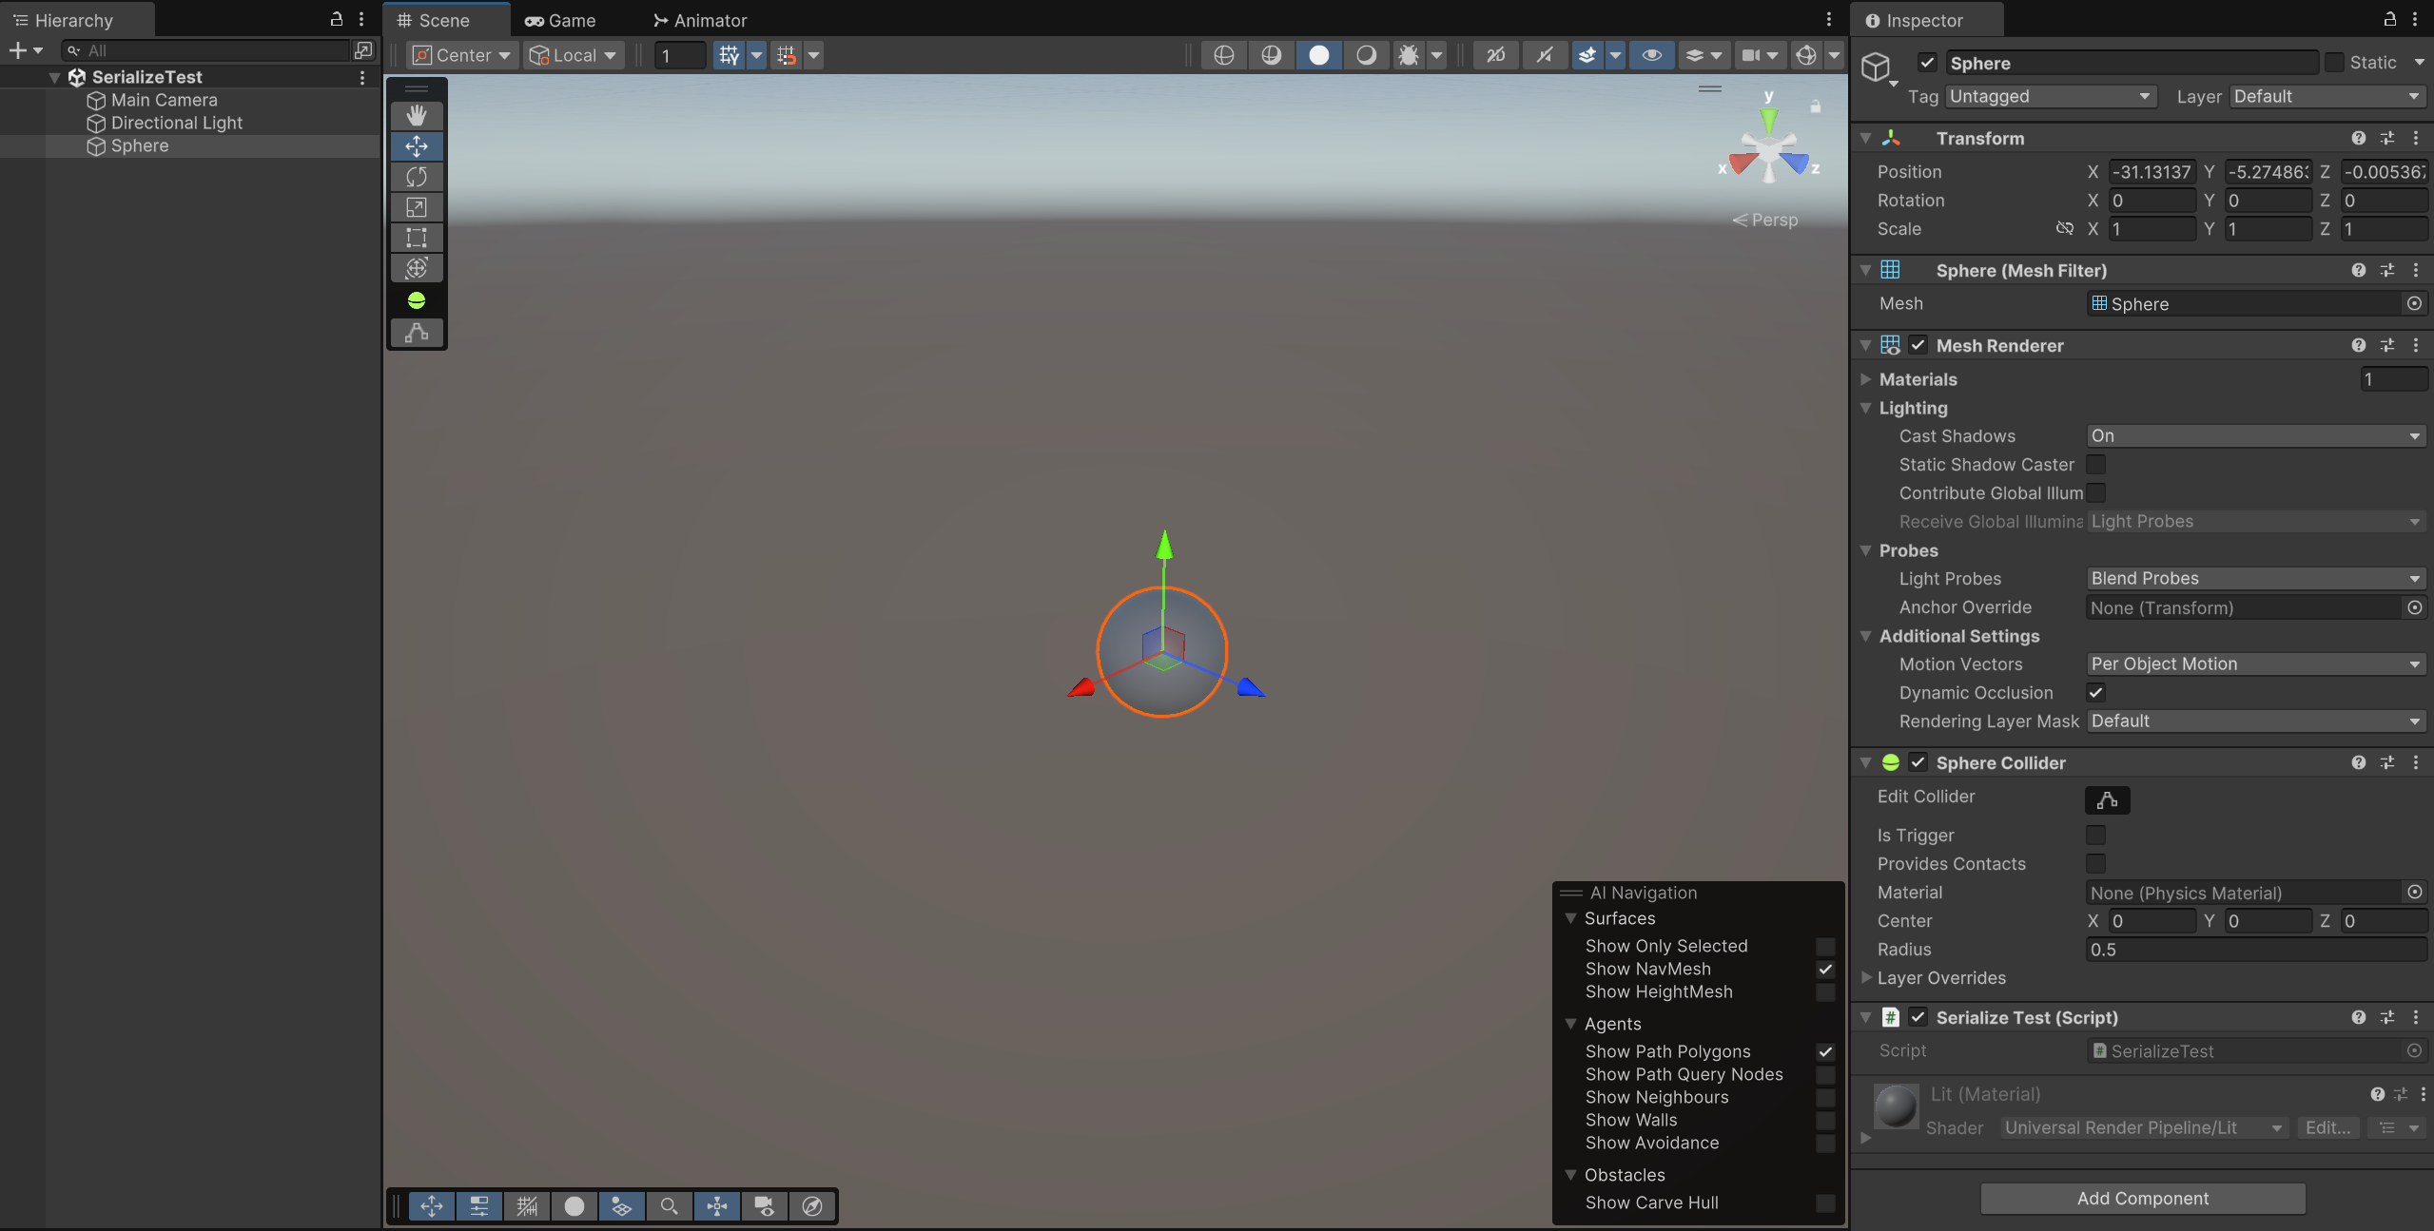Click the Gizmos visibility icon
Image resolution: width=2434 pixels, height=1231 pixels.
pyautogui.click(x=1805, y=55)
